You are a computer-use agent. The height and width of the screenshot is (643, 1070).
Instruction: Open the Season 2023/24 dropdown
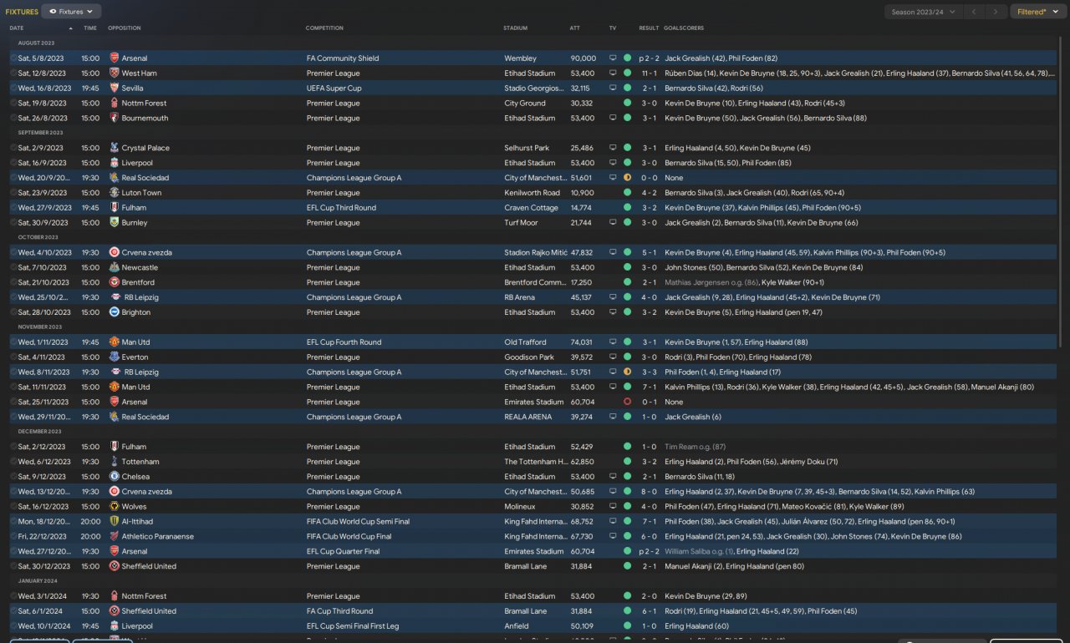924,12
